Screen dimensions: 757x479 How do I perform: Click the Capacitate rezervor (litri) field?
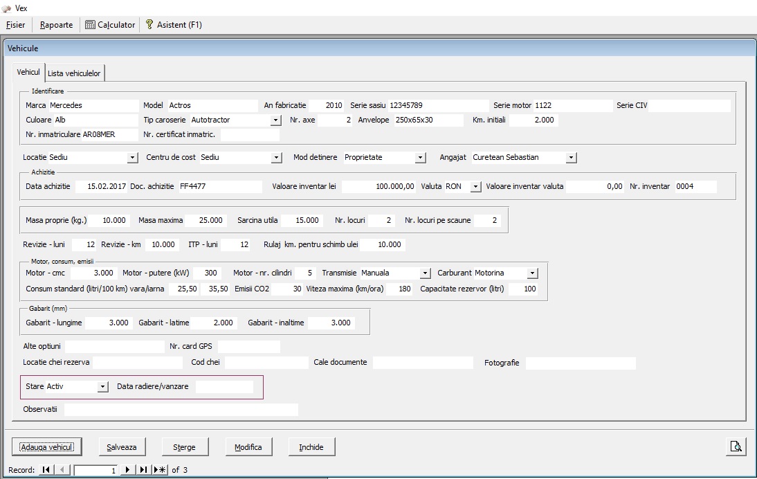[x=523, y=289]
